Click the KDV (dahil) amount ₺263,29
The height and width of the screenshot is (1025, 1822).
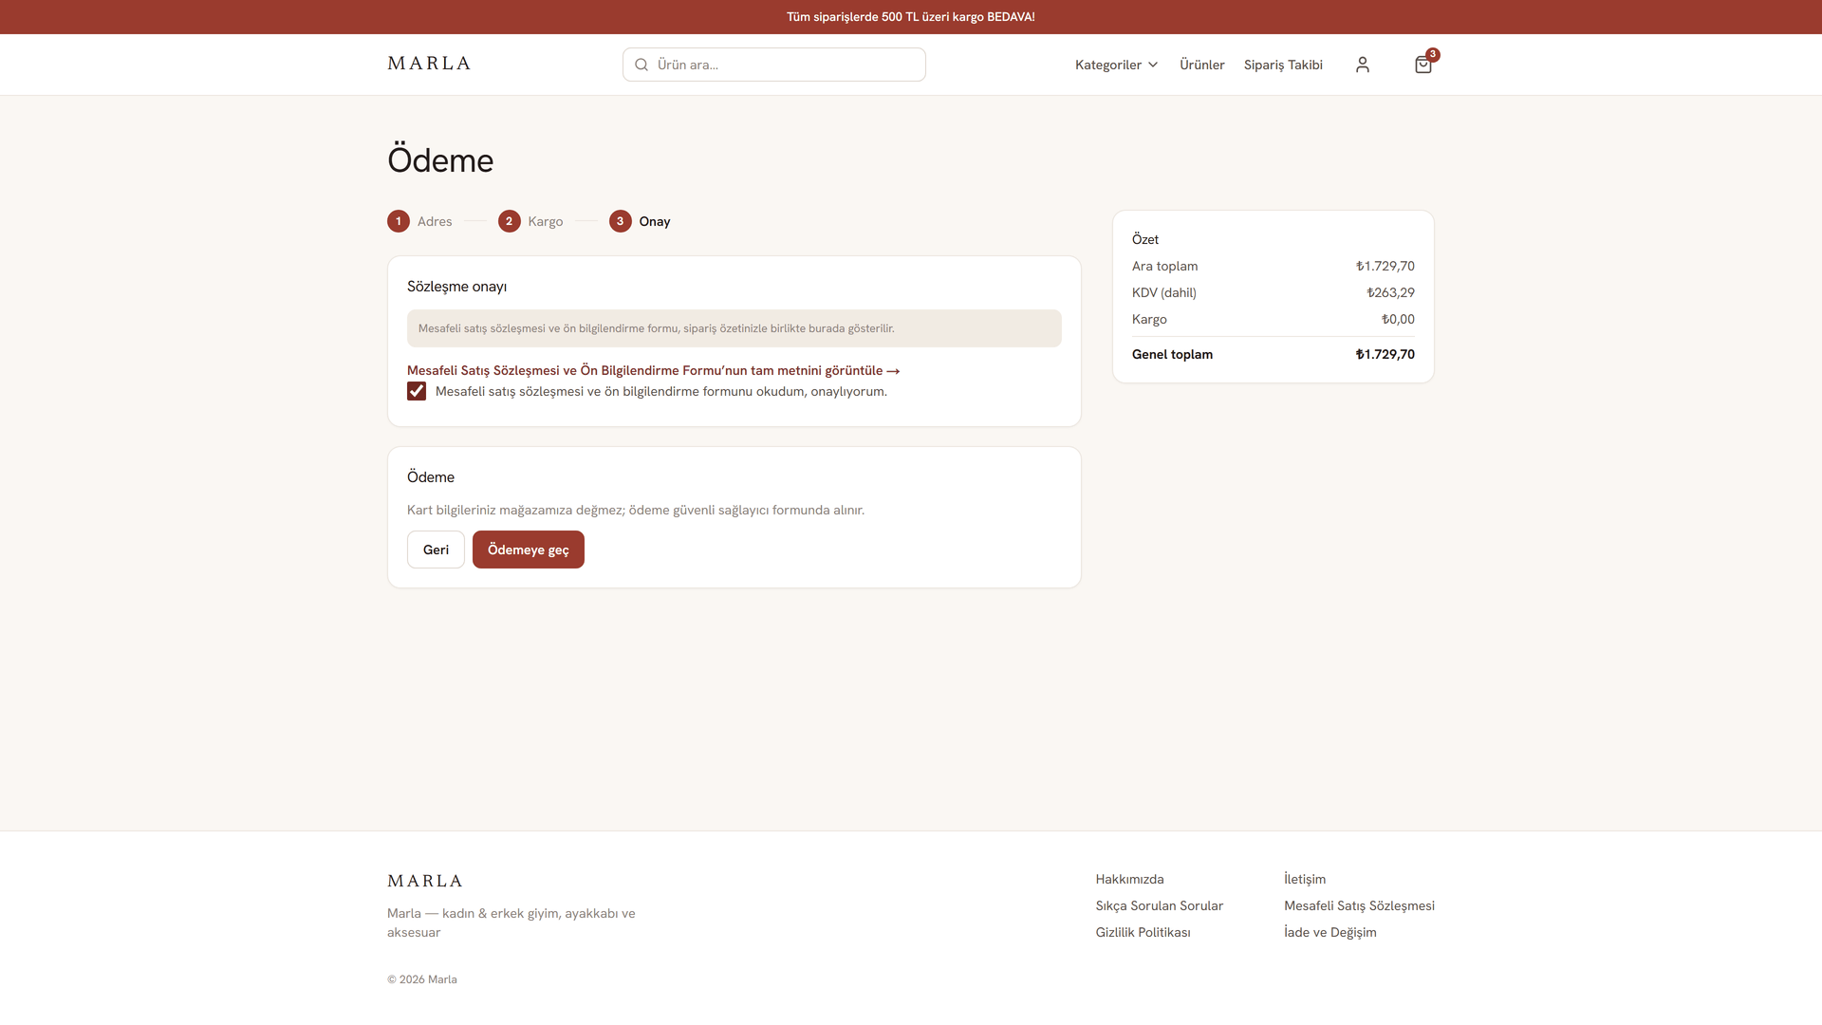(x=1390, y=292)
